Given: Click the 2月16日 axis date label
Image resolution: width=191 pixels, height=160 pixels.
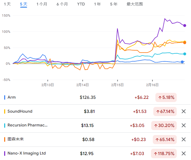Looking at the screenshot, I should pos(152,85).
